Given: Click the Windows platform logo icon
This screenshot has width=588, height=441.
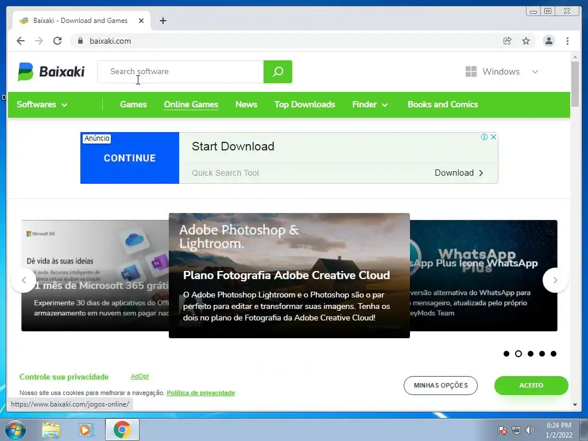Looking at the screenshot, I should 471,72.
